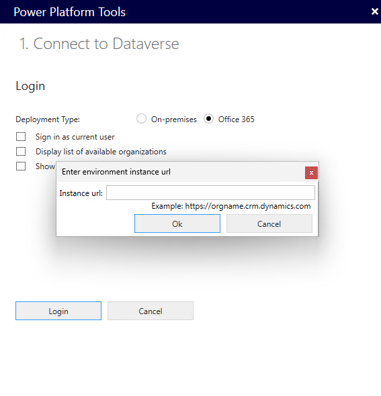
Task: Confirm the instance url with Ok
Action: [x=177, y=224]
